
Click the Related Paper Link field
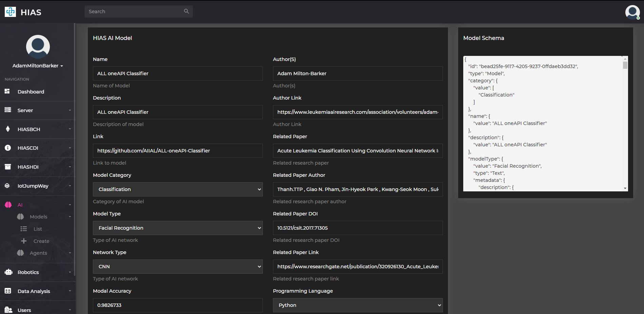358,267
